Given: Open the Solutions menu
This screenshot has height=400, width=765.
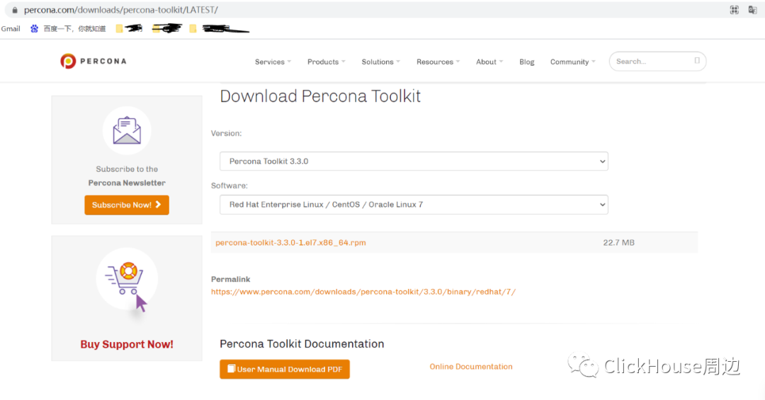Looking at the screenshot, I should coord(380,62).
